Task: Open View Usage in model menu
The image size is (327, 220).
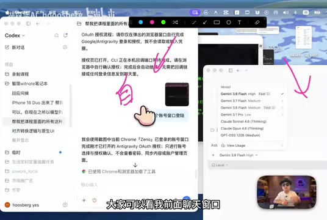Action: (x=252, y=145)
